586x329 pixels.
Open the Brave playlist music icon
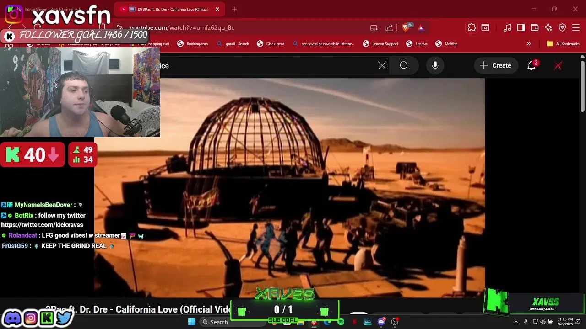(x=507, y=28)
